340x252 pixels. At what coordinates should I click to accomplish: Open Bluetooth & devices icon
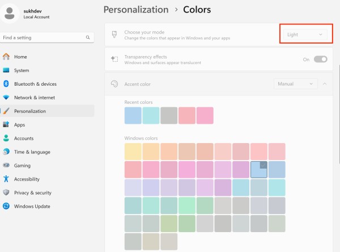(6, 84)
